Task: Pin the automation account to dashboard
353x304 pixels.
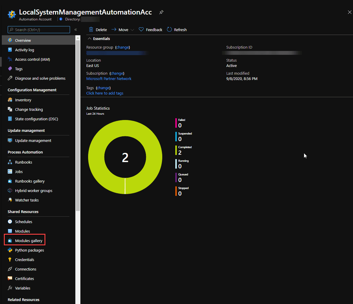Action: 161,12
